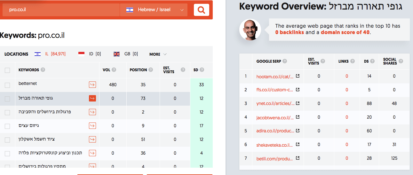413x175 pixels.
Task: Open arrow icon for גופי תאורה מברזל
Action: point(92,98)
